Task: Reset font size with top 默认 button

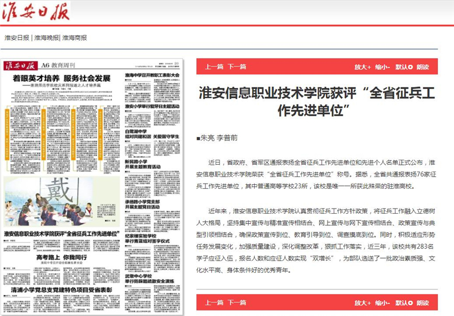Action: 403,67
